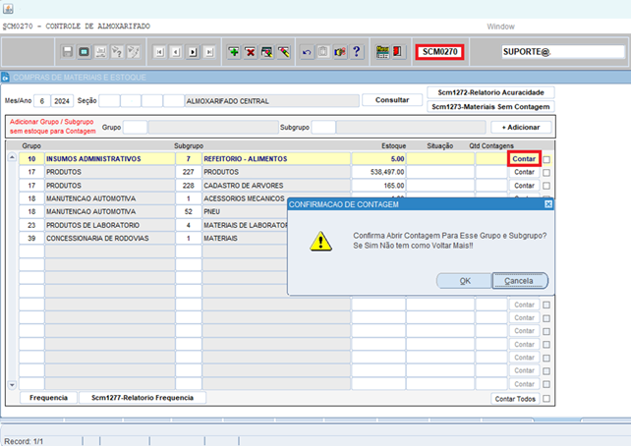Click the SUPORTE@ user field

[563, 52]
